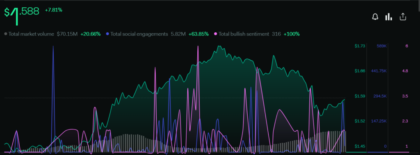Click the 3.5 sentiment axis label
The image size is (420, 155).
click(405, 96)
